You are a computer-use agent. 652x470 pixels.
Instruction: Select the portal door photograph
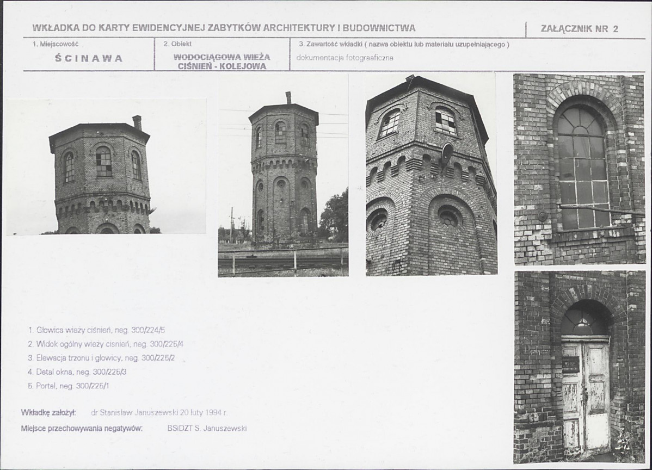[x=579, y=367]
